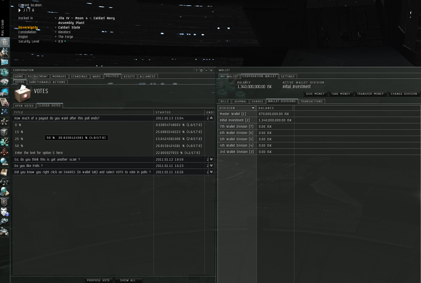The height and width of the screenshot is (283, 421).
Task: Pin the Corporation window with circle icon
Action: [201, 70]
